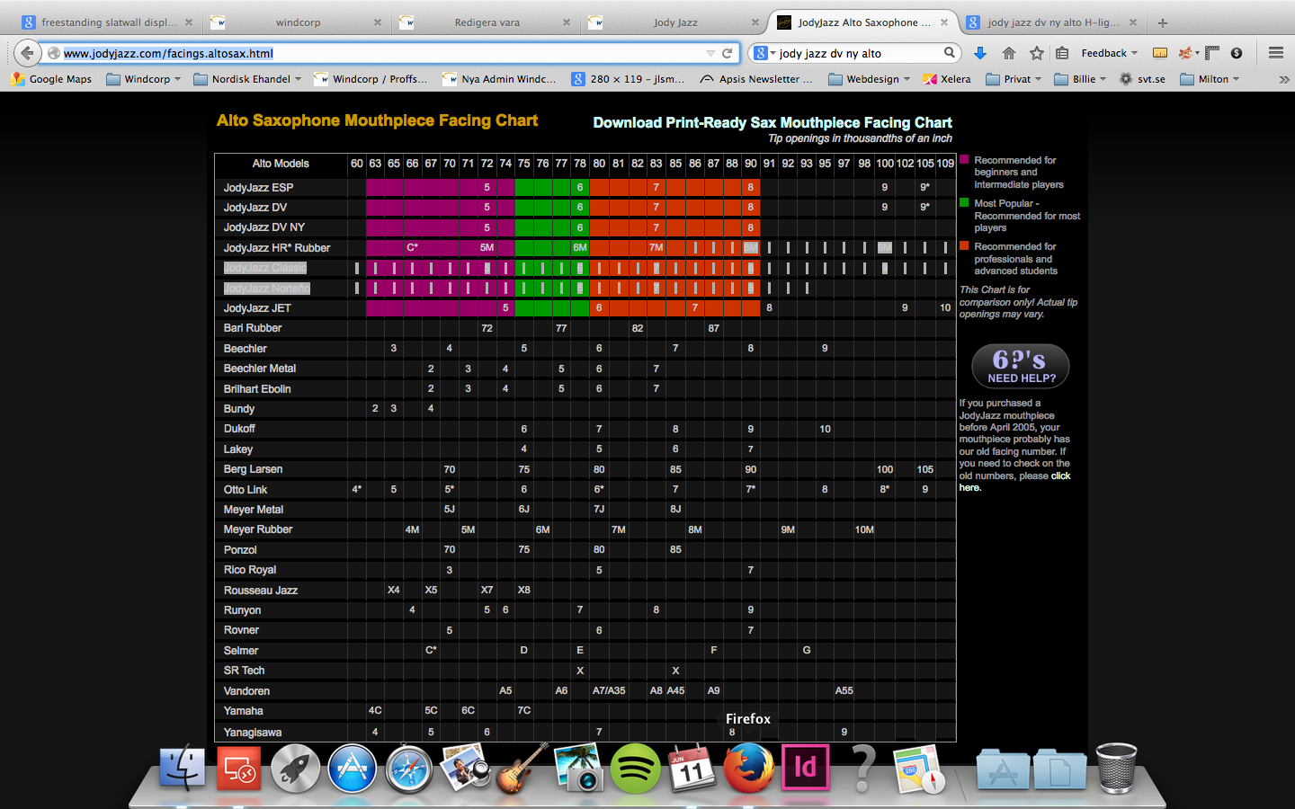Open Spotify from the Dock
The width and height of the screenshot is (1295, 809).
tap(635, 769)
